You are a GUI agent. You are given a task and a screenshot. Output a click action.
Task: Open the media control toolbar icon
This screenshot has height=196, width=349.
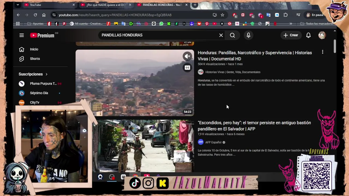pyautogui.click(x=298, y=15)
